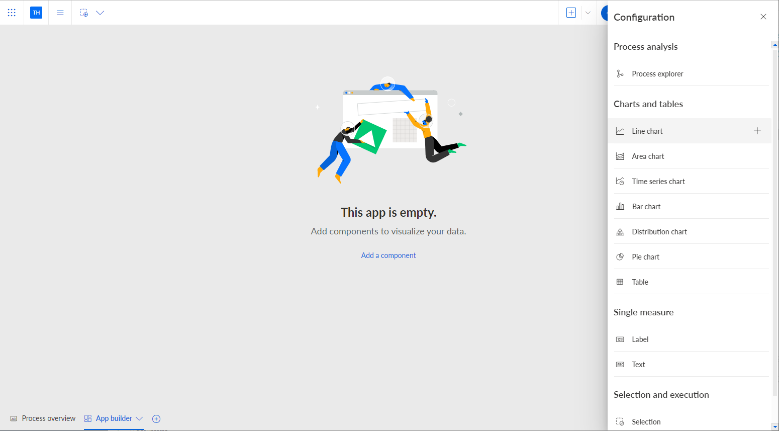Click the TH workspace badge

click(36, 13)
